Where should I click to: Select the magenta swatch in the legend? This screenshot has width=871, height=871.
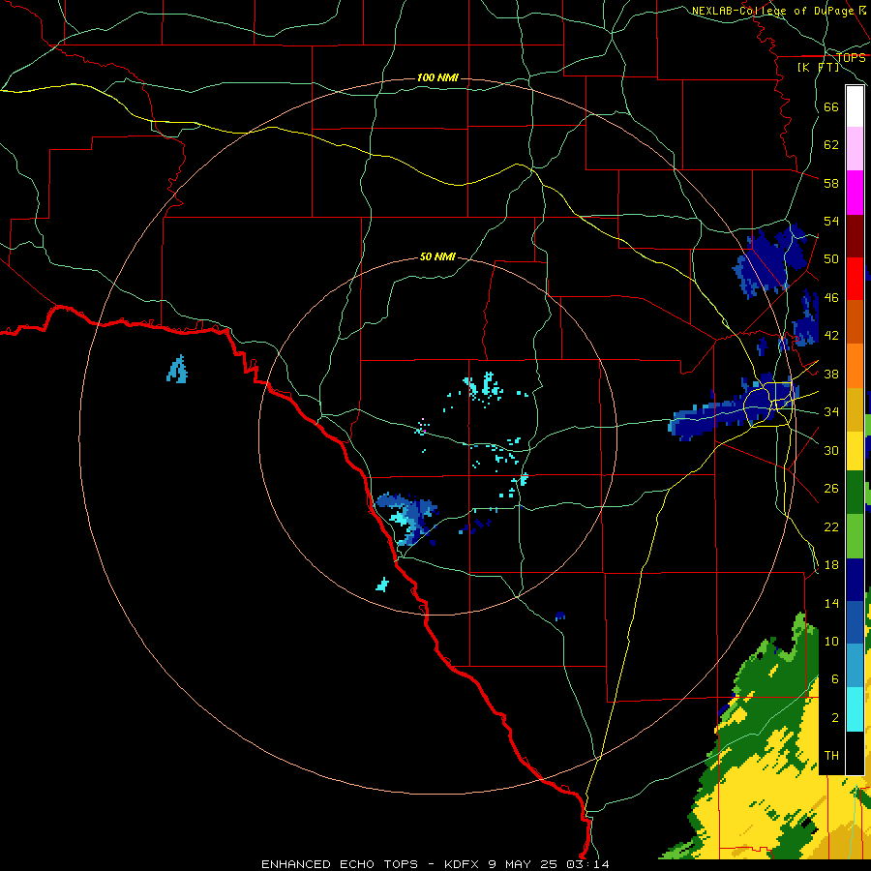855,193
